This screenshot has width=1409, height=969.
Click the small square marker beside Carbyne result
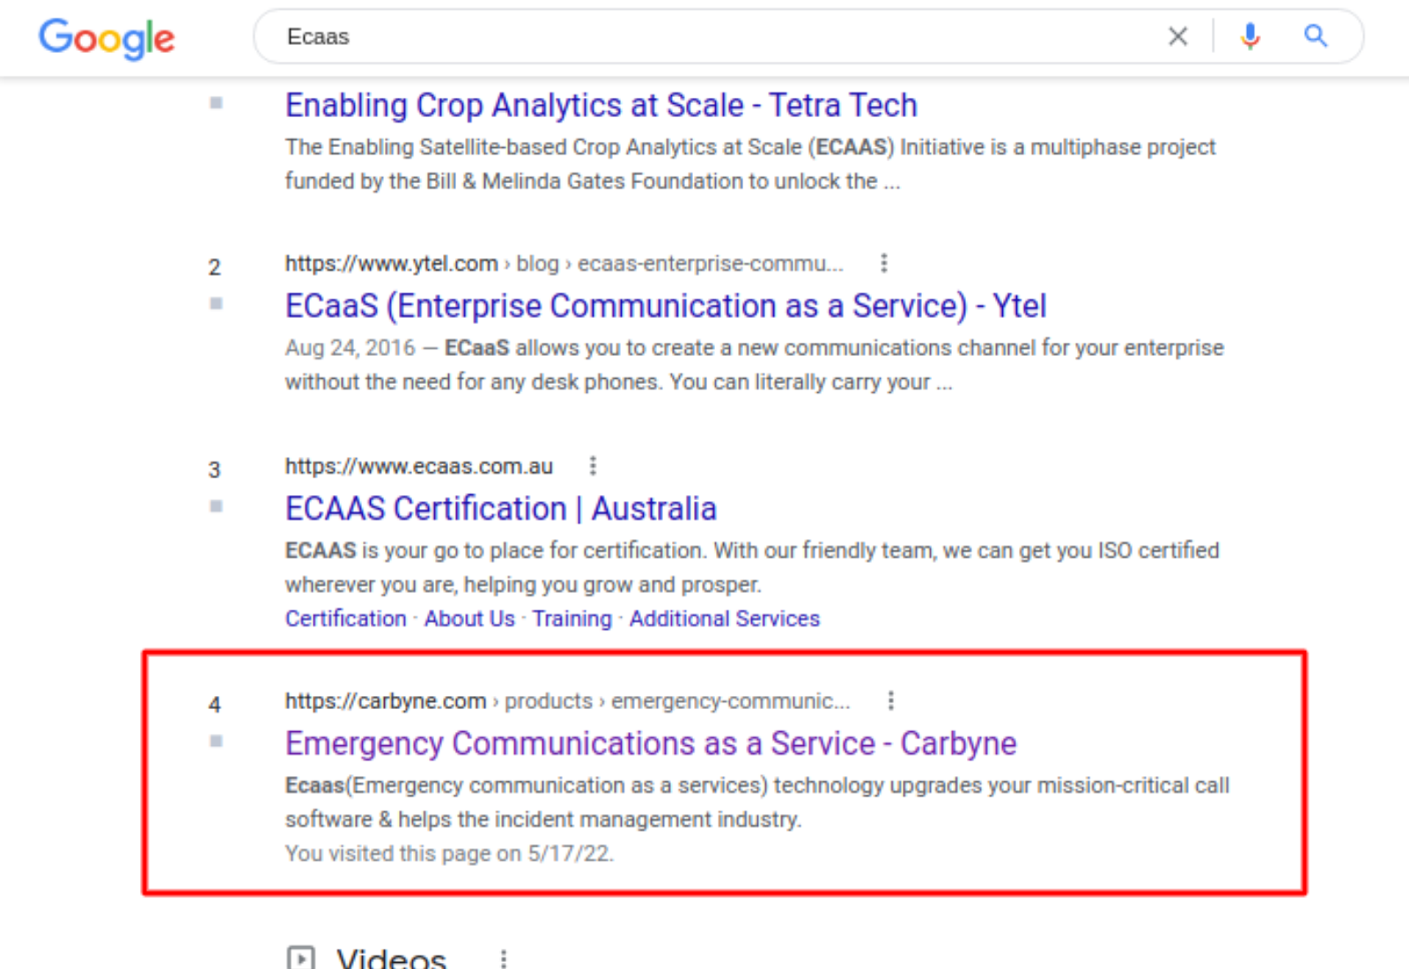[216, 742]
